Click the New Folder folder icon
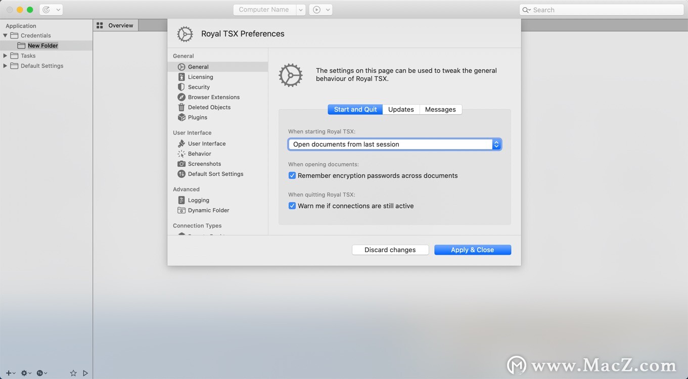The width and height of the screenshot is (688, 379). (21, 45)
